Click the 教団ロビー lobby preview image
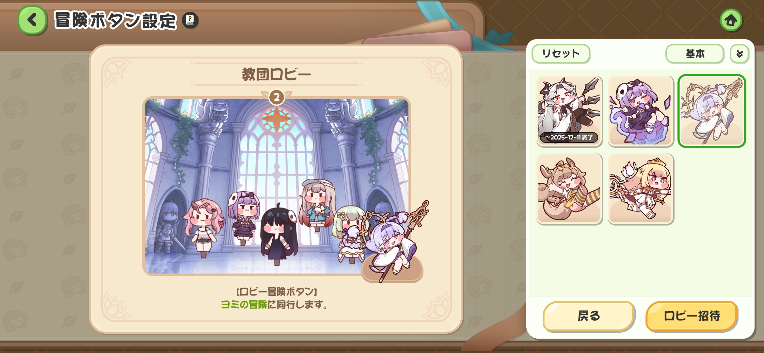Image resolution: width=764 pixels, height=353 pixels. (276, 186)
